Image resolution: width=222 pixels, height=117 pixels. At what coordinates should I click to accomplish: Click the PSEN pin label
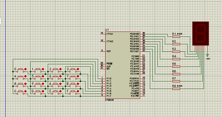(110, 64)
